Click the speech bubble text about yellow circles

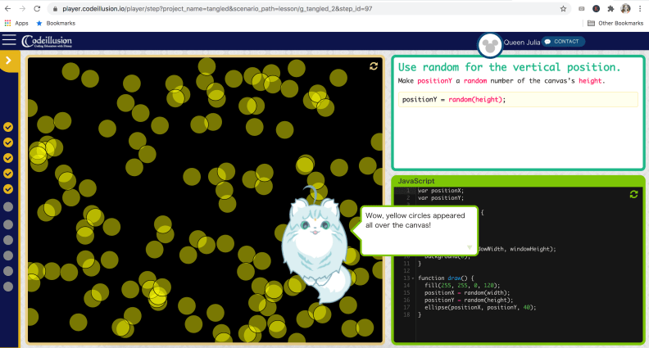(x=415, y=220)
